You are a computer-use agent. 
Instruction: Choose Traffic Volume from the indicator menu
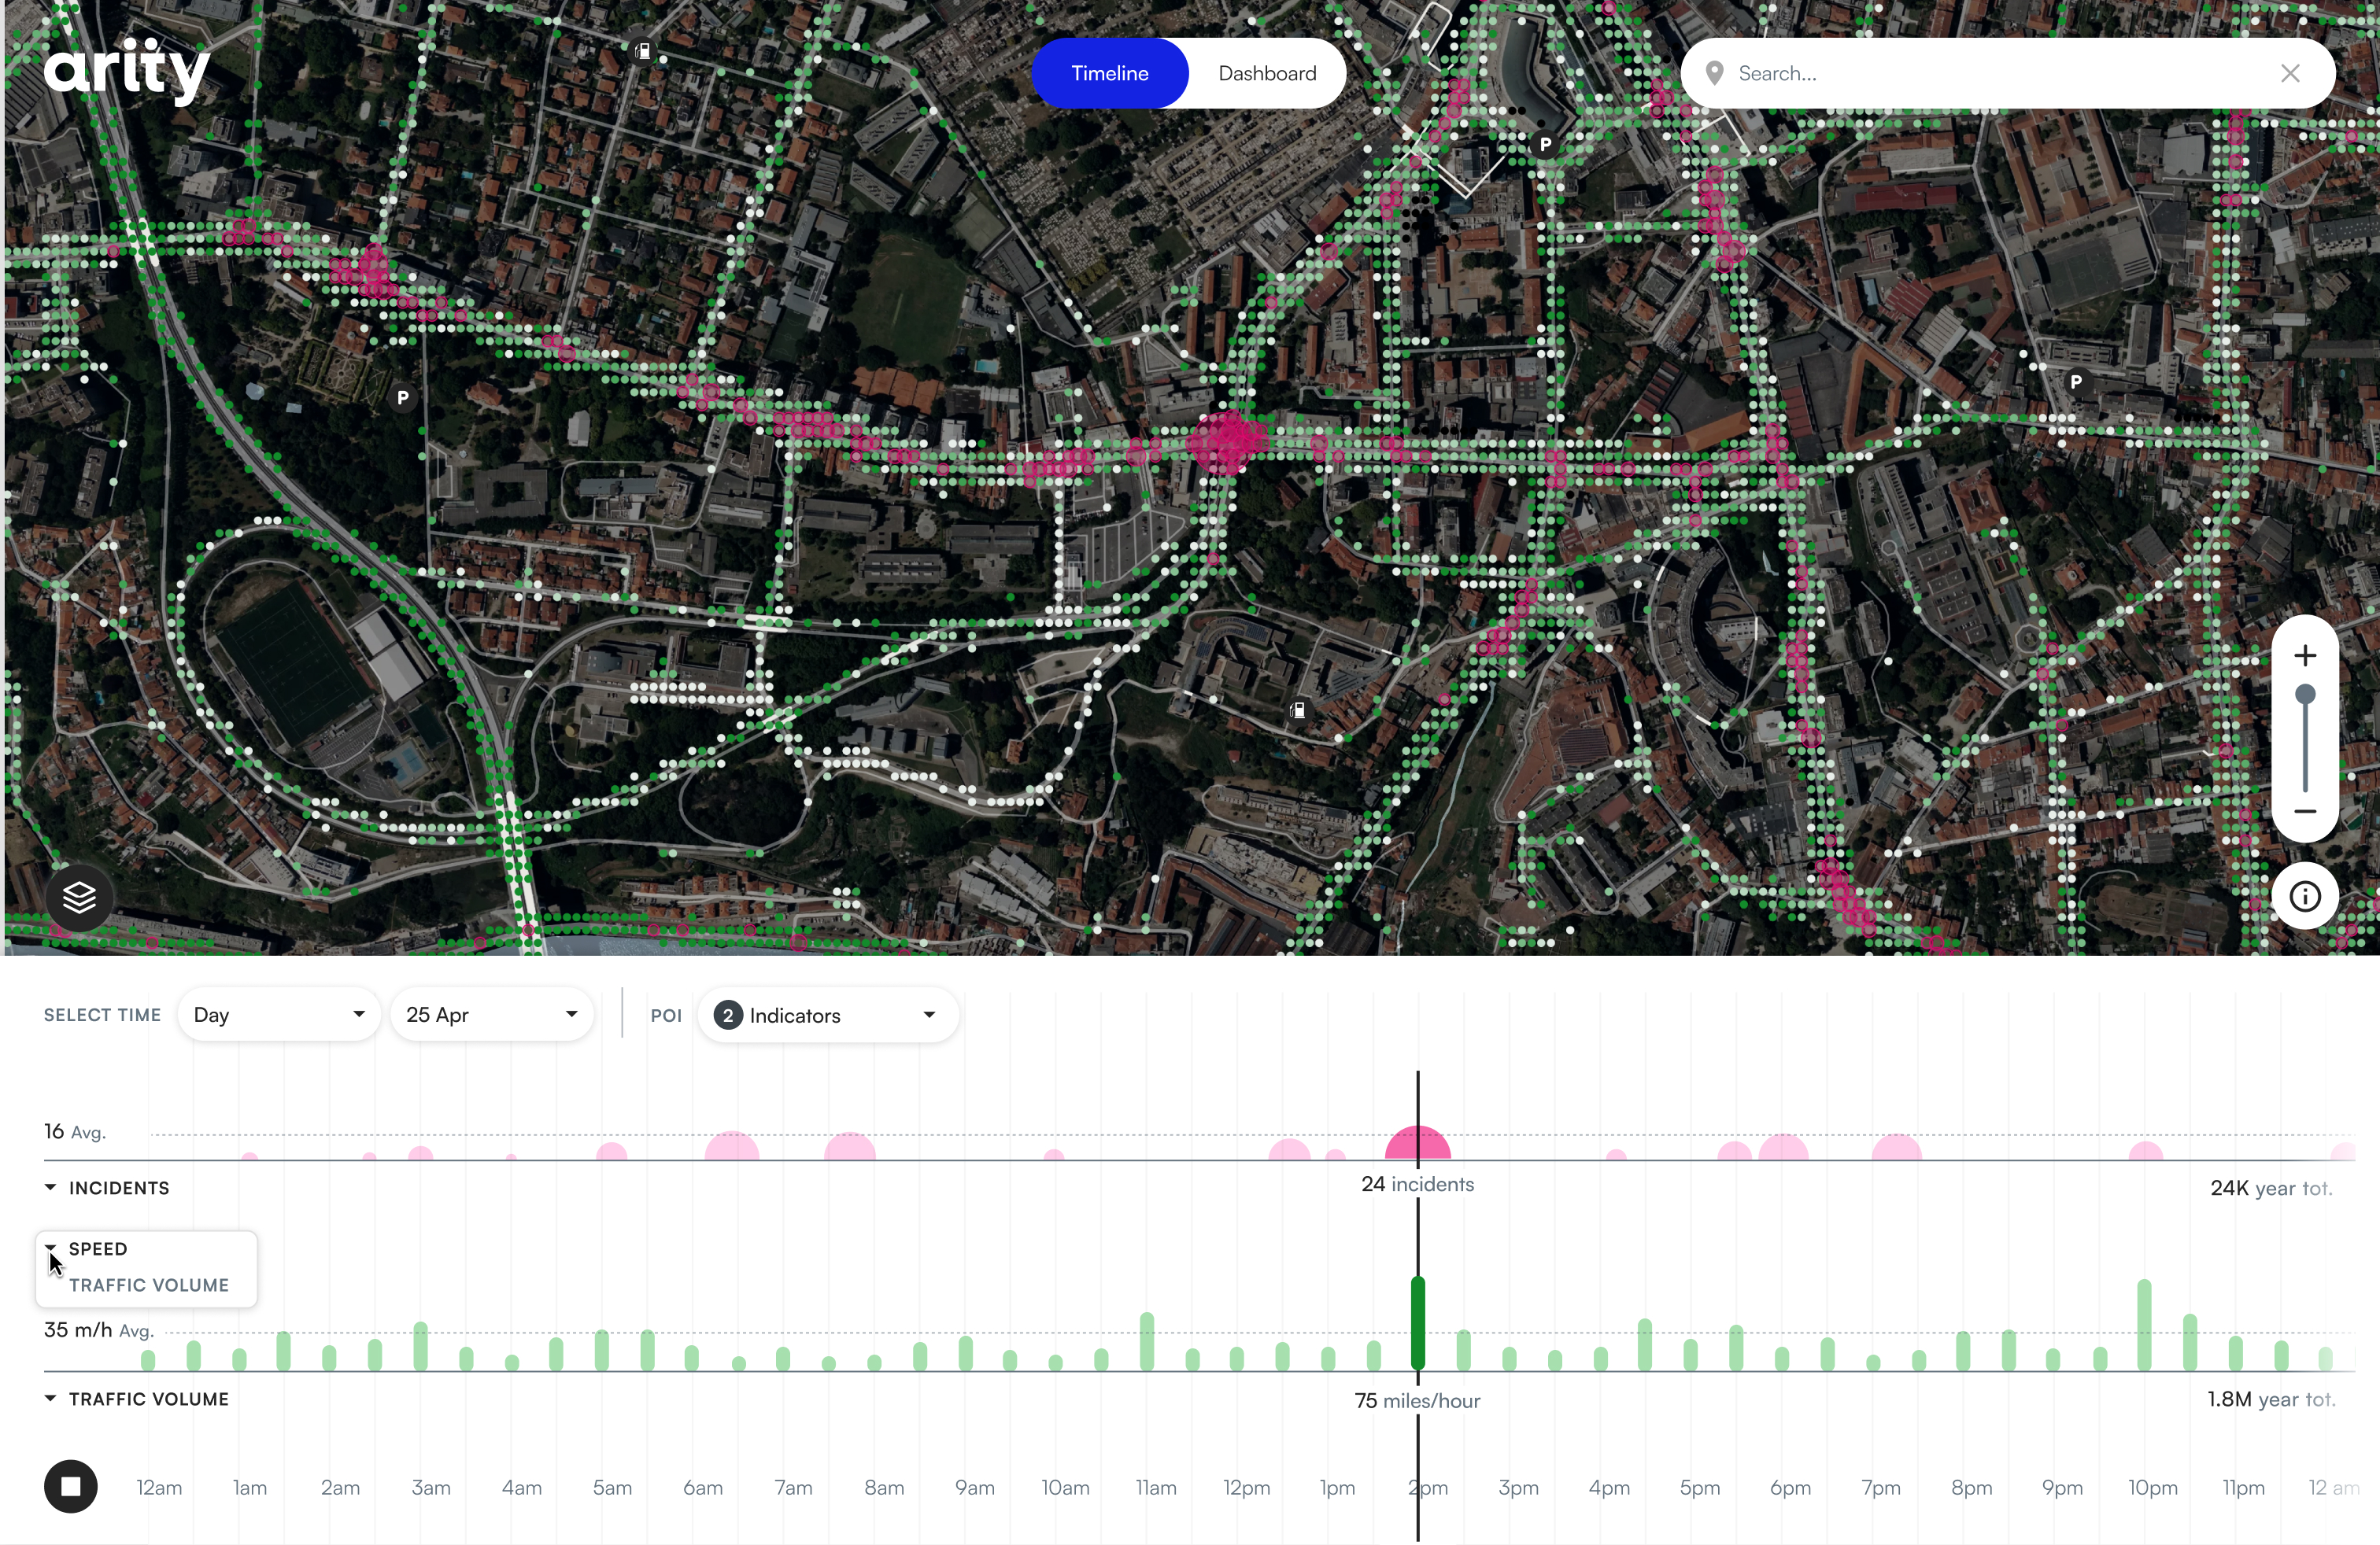[x=148, y=1285]
